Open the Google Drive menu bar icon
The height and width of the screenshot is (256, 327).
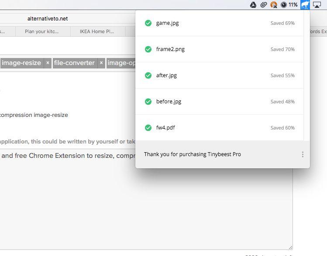(253, 5)
